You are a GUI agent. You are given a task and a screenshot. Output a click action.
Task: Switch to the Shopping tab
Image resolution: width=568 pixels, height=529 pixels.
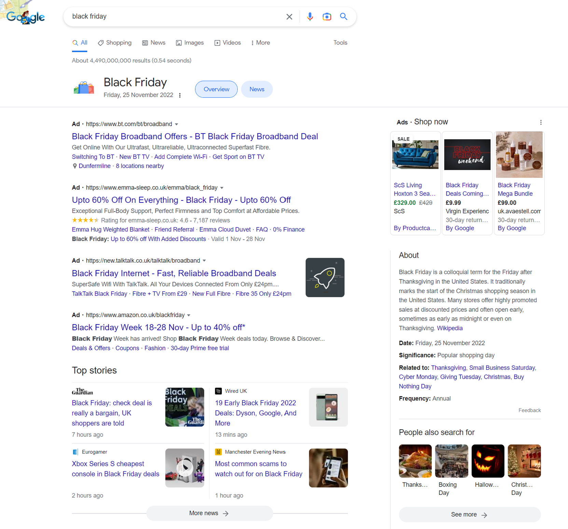(x=115, y=43)
